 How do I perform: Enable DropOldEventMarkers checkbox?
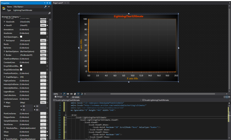[x=21, y=66]
